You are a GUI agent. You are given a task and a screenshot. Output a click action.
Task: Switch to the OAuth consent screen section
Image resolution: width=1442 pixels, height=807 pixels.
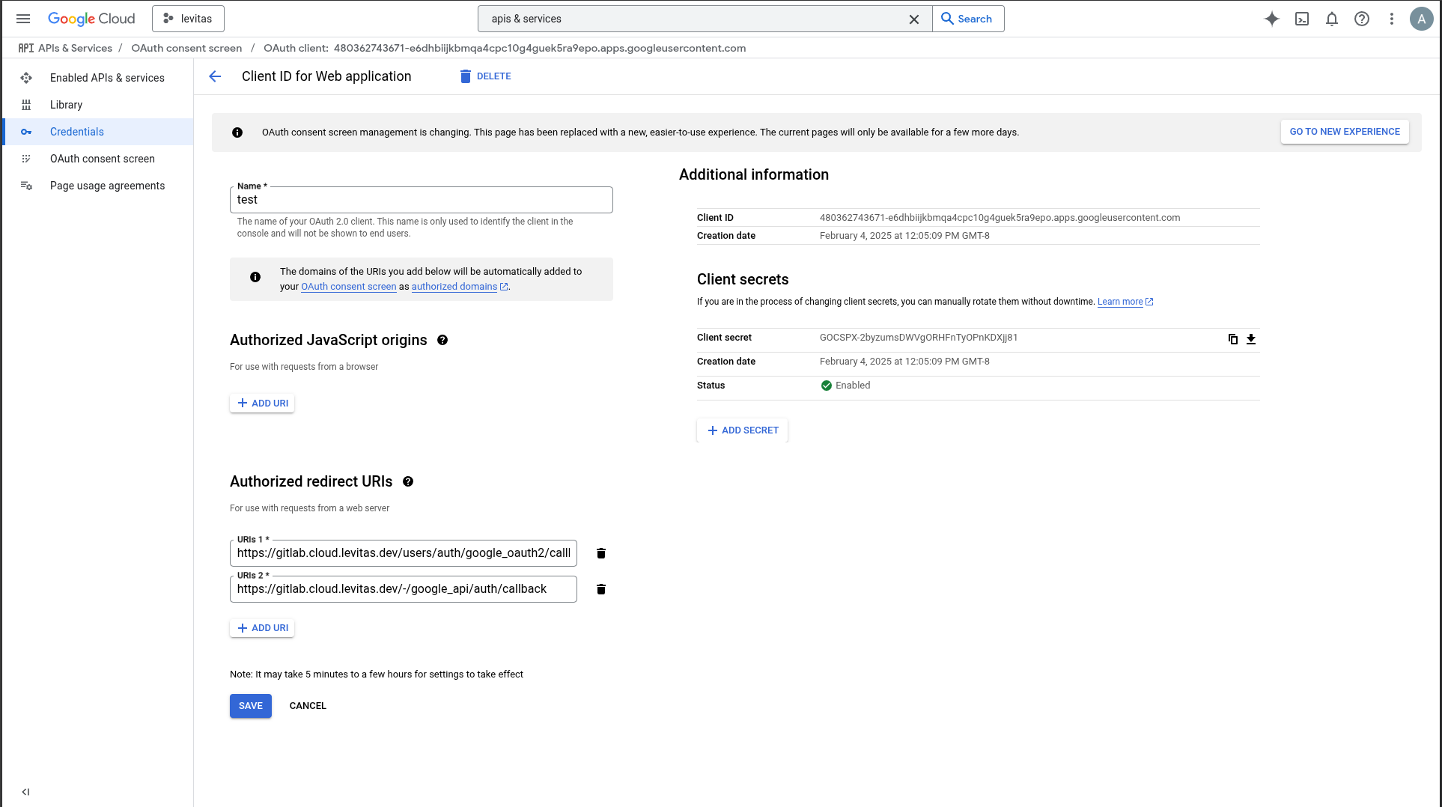point(102,158)
